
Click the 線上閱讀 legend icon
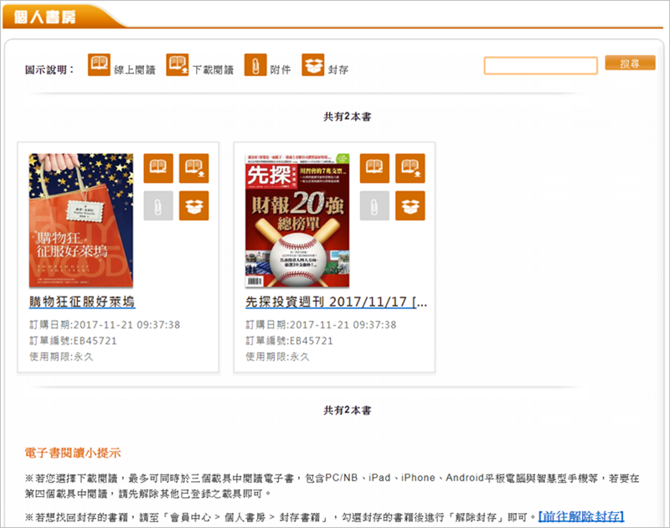tap(99, 65)
